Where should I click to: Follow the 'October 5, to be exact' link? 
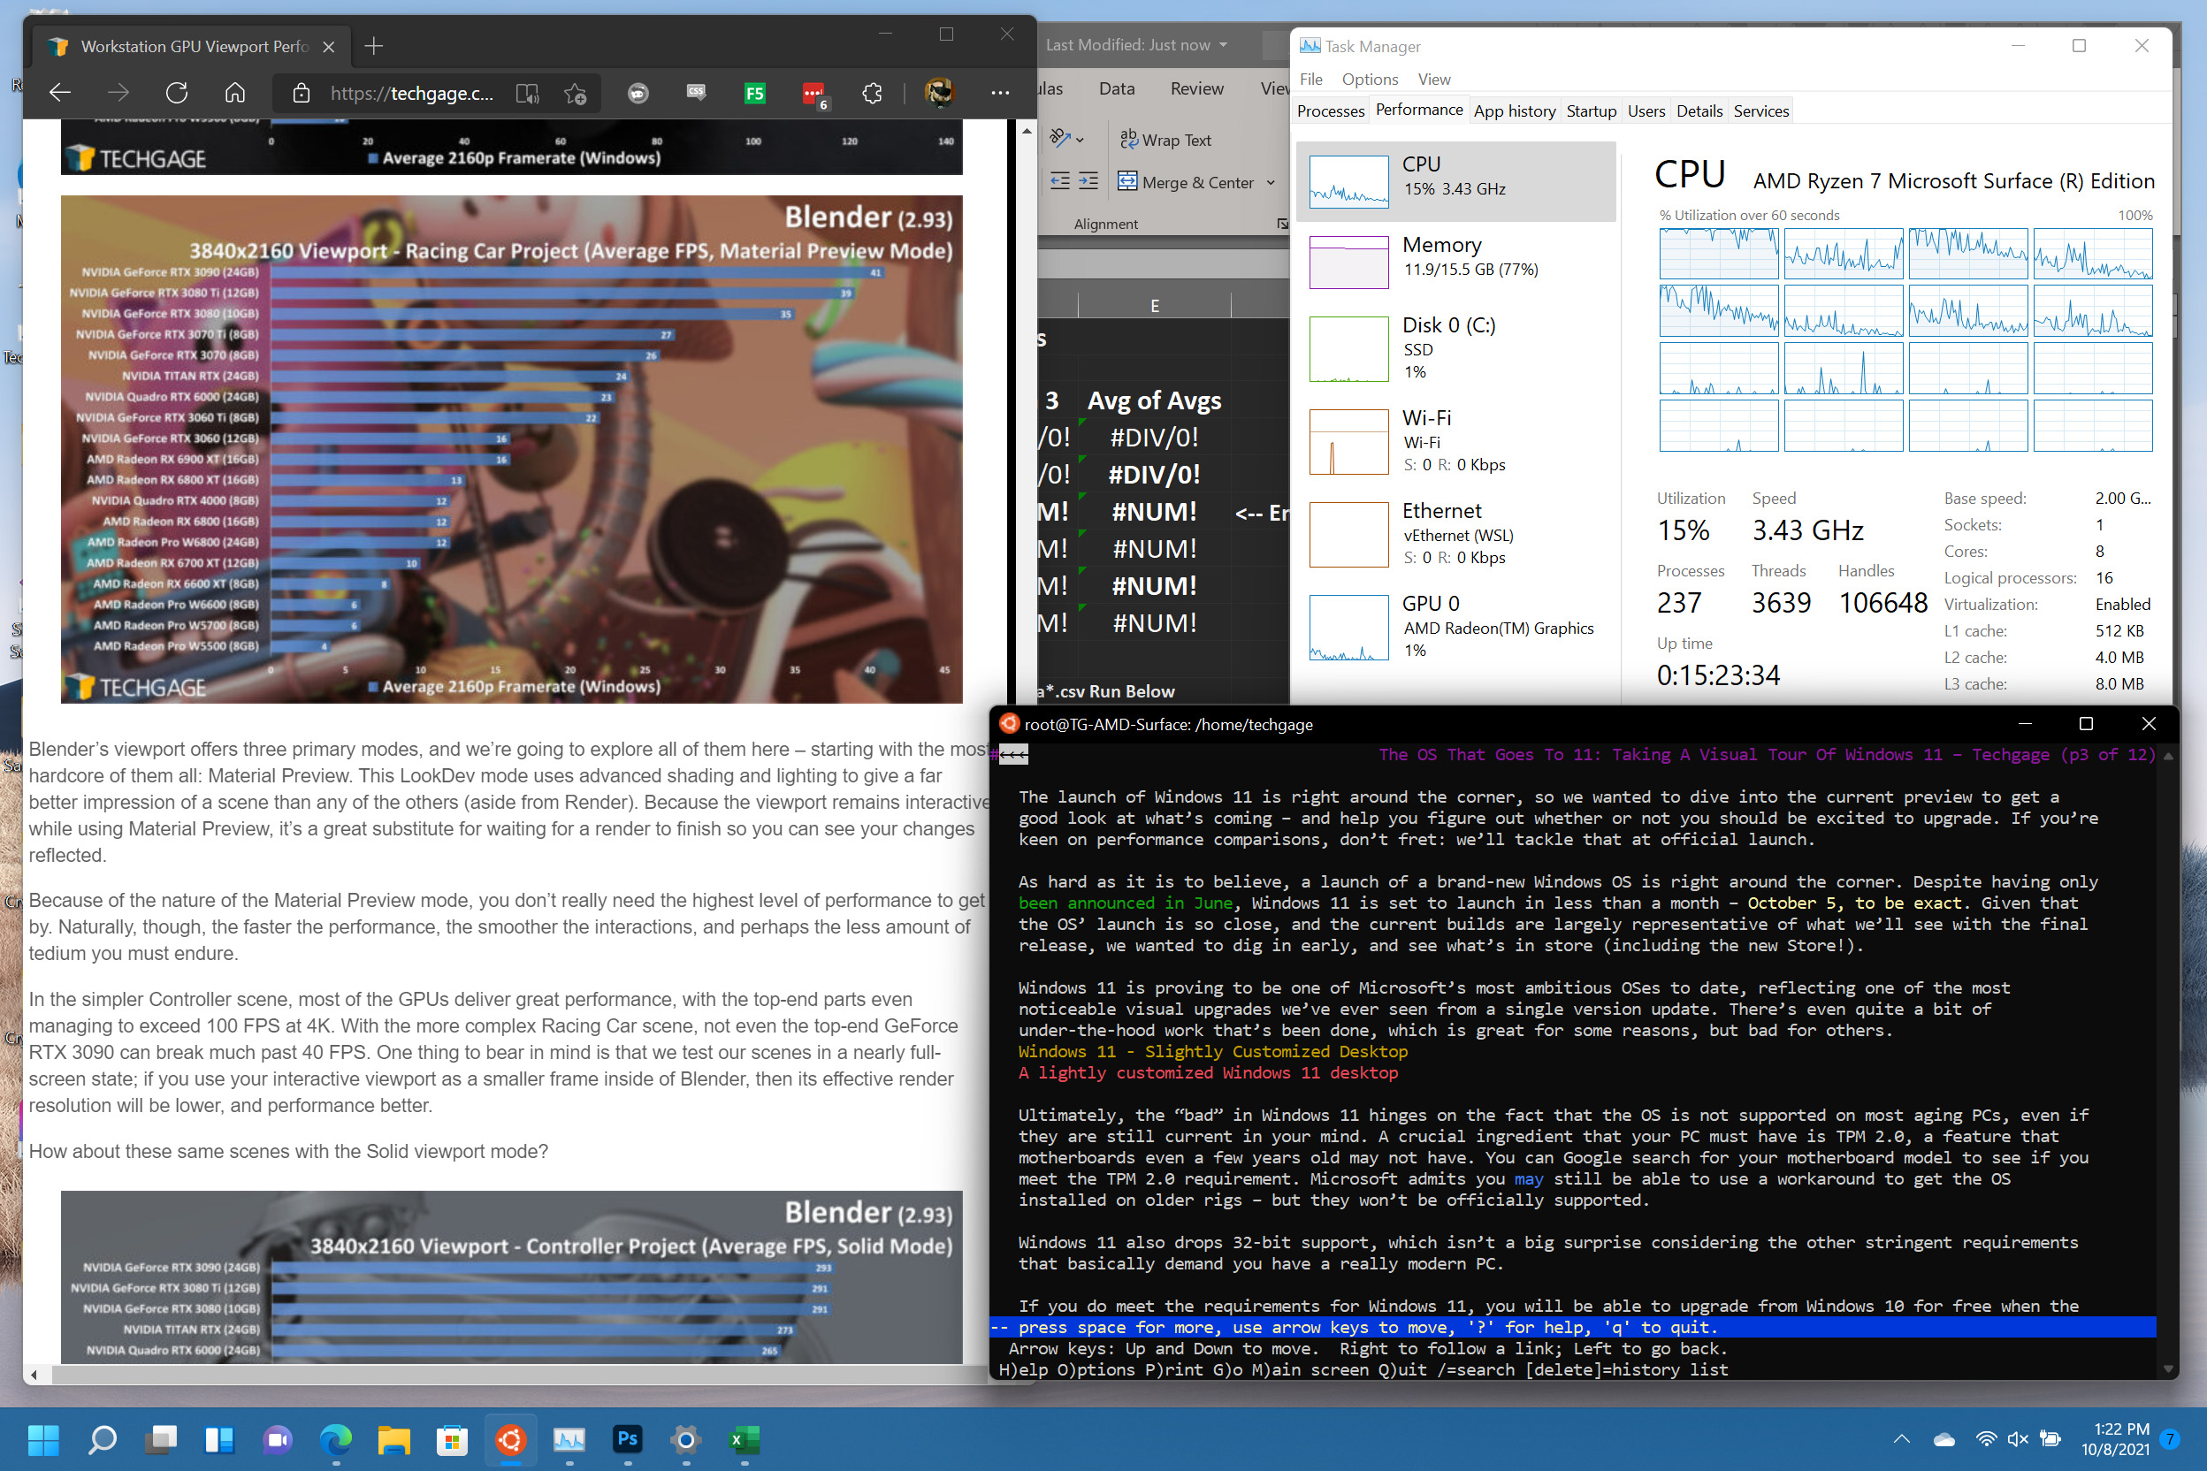(1854, 903)
